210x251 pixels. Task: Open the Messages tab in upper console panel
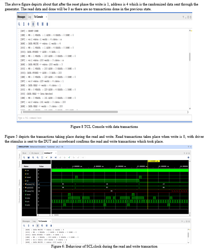click(21, 17)
